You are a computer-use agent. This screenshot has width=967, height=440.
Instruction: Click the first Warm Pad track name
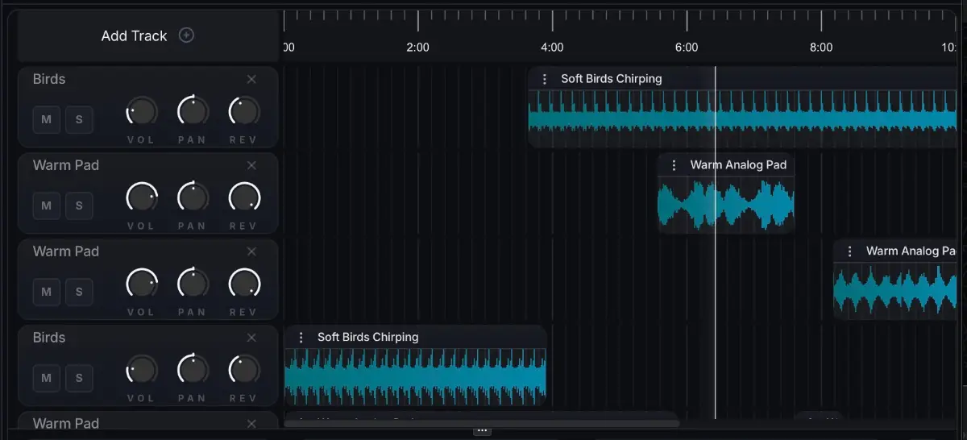tap(66, 165)
